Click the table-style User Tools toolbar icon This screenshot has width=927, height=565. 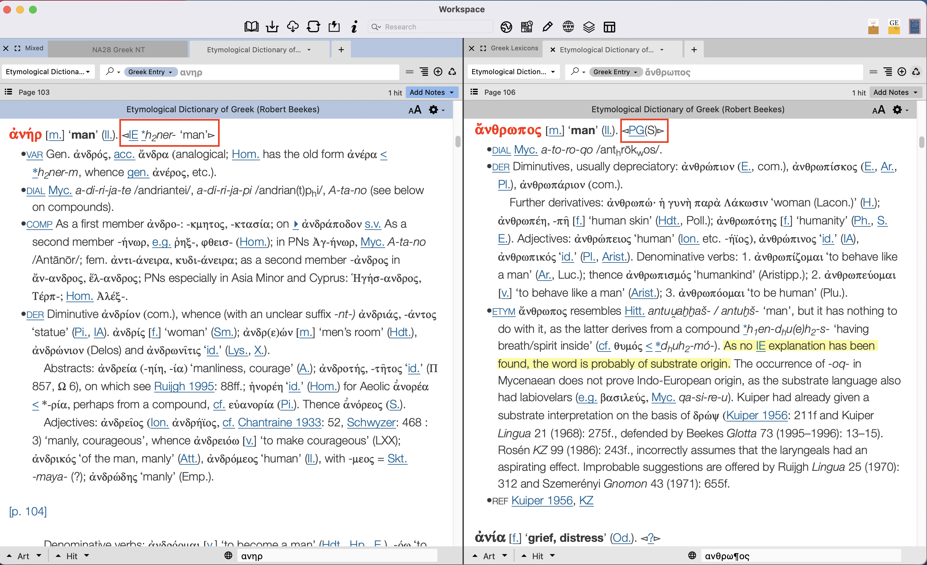(x=609, y=27)
